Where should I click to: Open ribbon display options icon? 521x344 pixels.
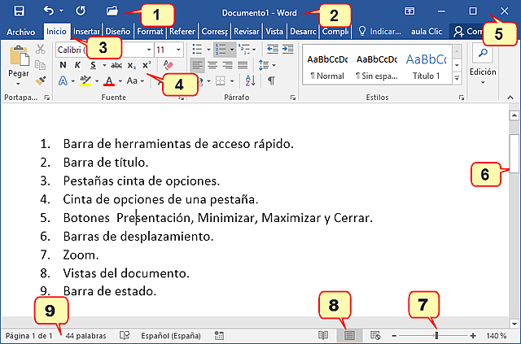coord(409,11)
